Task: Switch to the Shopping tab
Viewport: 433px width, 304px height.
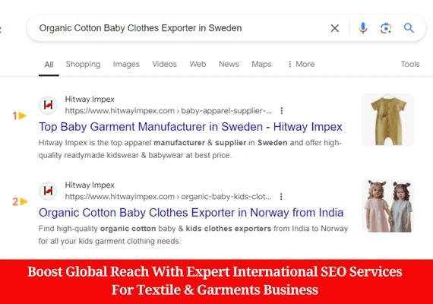Action: 83,64
